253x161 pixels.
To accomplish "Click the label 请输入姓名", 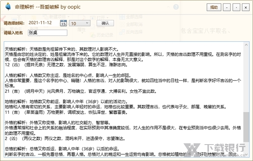I will pyautogui.click(x=13, y=33).
